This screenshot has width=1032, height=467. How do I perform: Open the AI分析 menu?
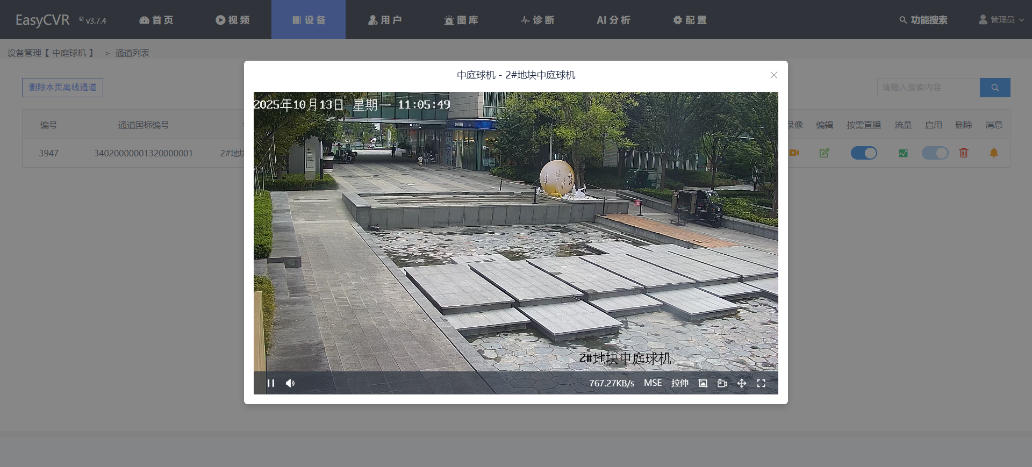tap(613, 20)
